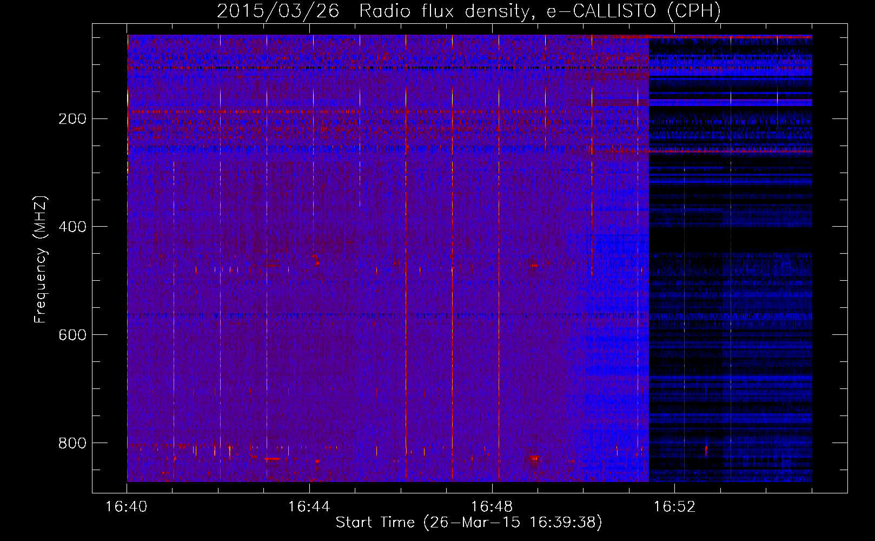Select the 200 frequency tick label

(72, 118)
